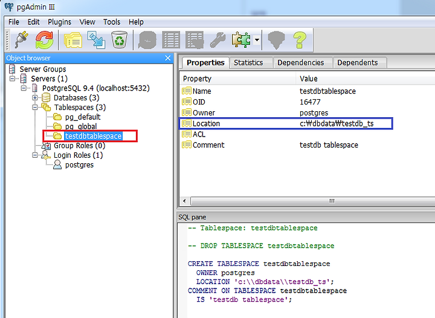Collapse the Login Roles (1) node
The image size is (435, 318).
(35, 155)
